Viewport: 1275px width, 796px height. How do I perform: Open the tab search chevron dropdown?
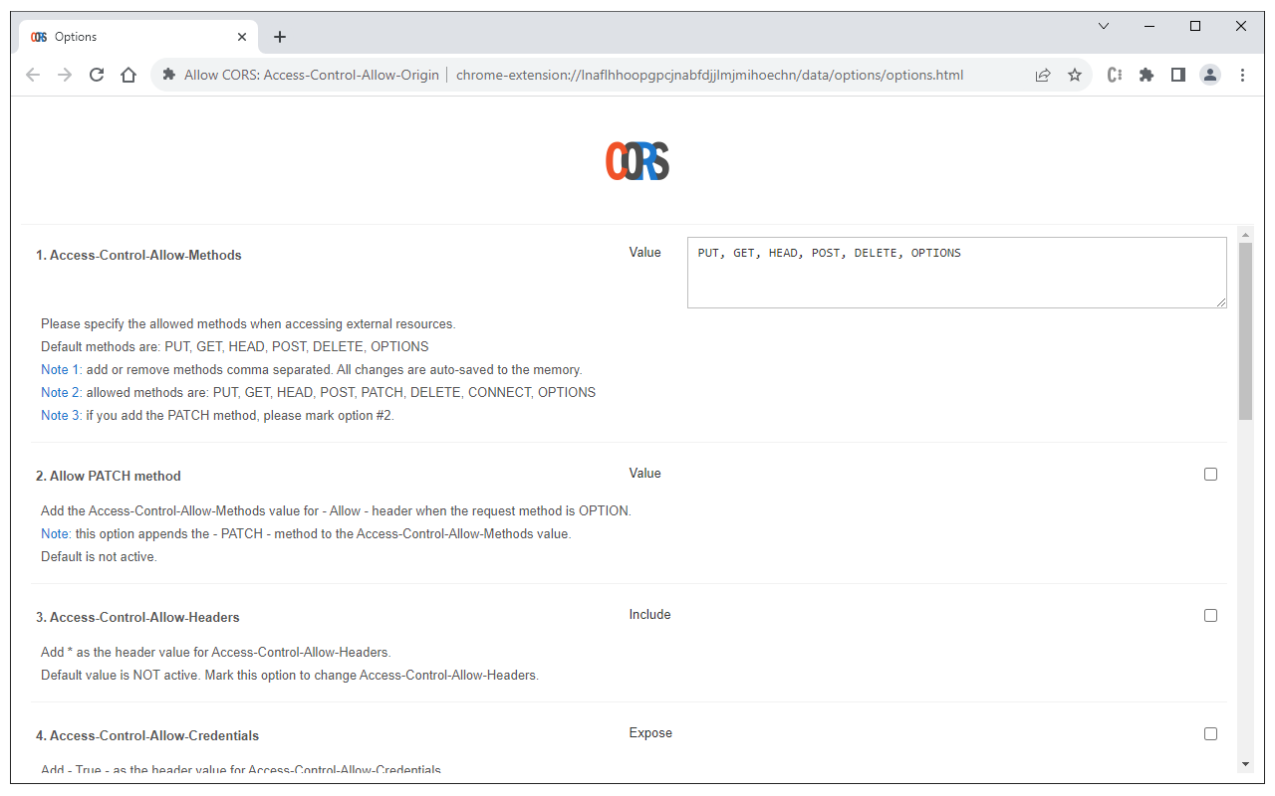coord(1103,25)
